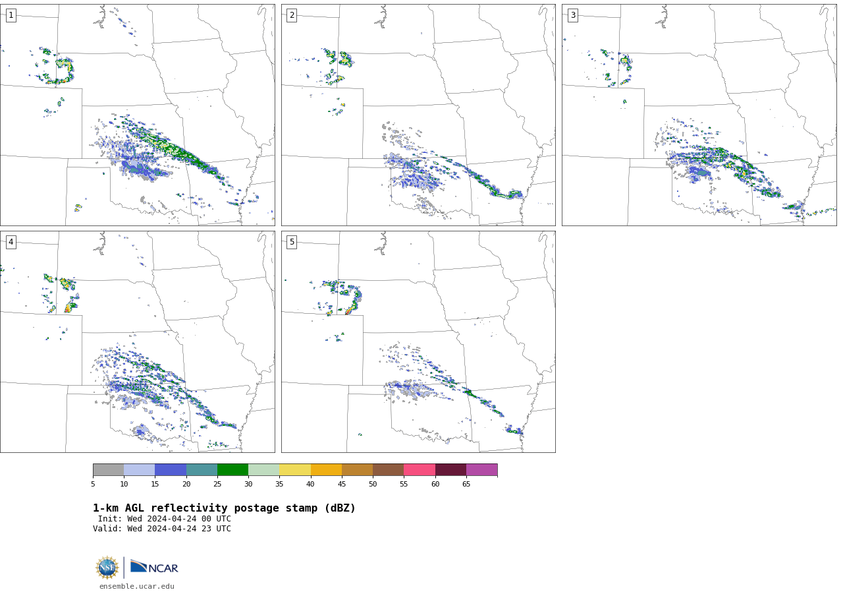Click the Init time text line
This screenshot has height=594, width=843.
(165, 519)
